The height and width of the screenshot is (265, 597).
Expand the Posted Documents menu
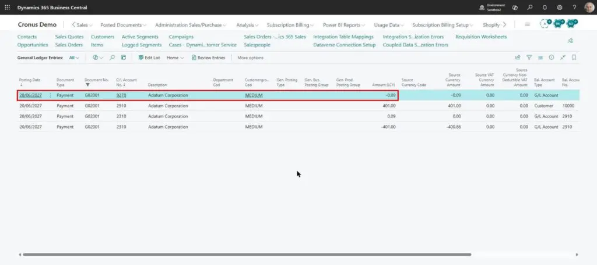pos(124,25)
